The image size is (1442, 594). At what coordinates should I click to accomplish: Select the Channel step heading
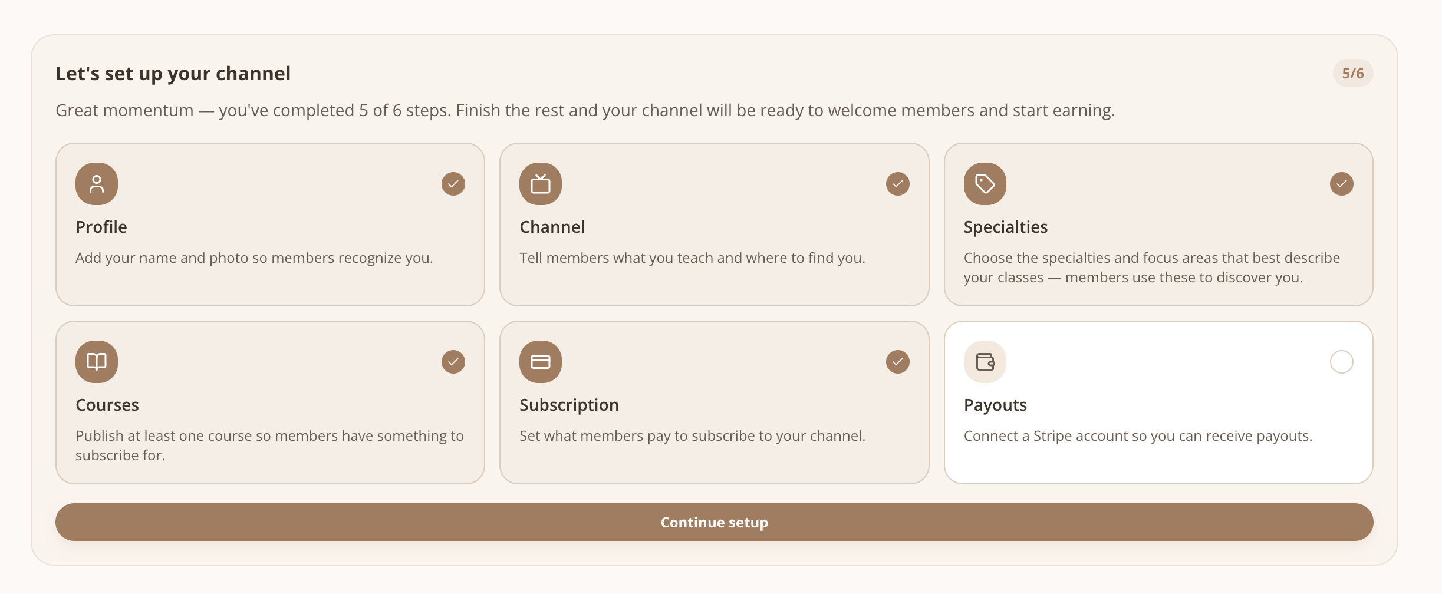552,227
